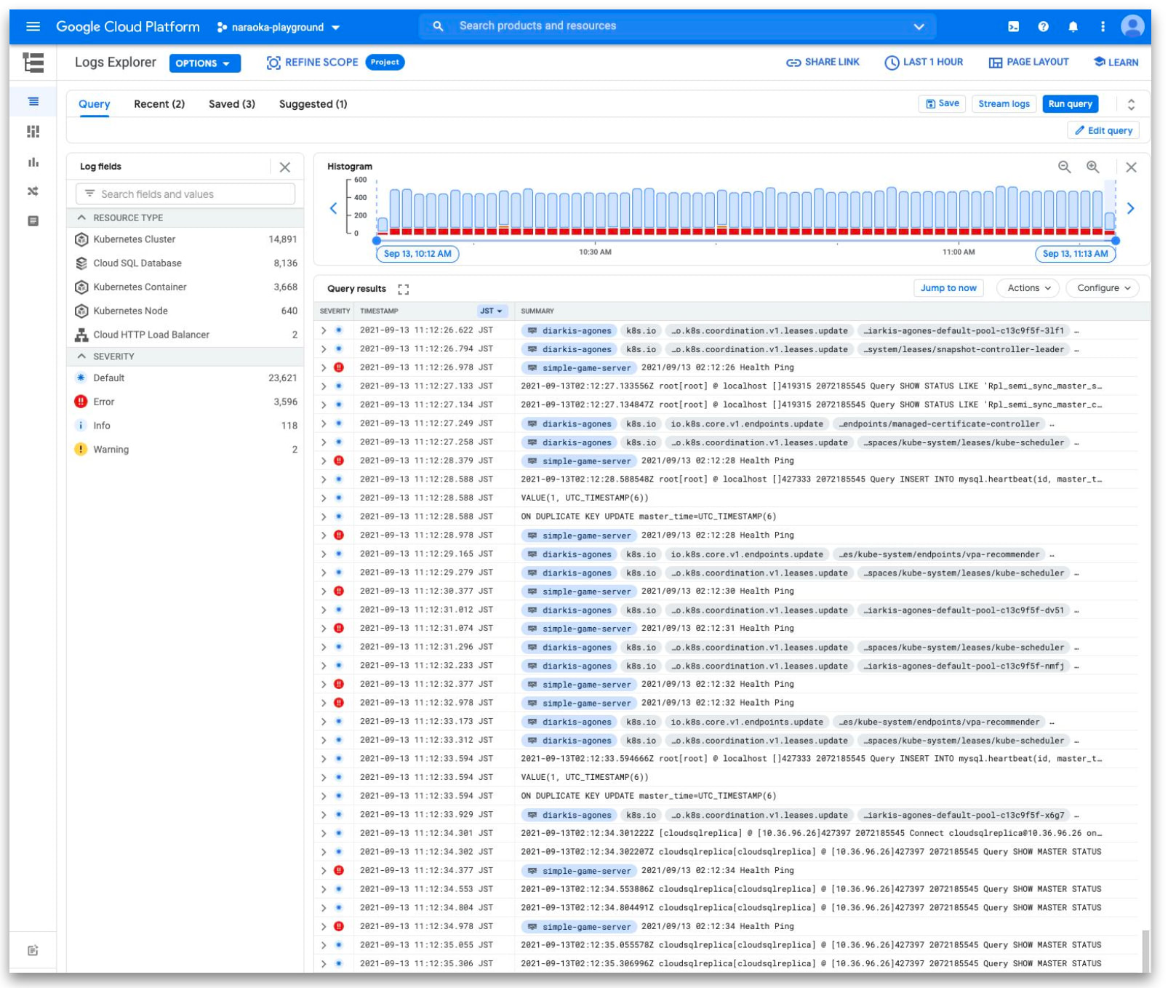Expand query results to full screen
1168x988 pixels.
404,290
